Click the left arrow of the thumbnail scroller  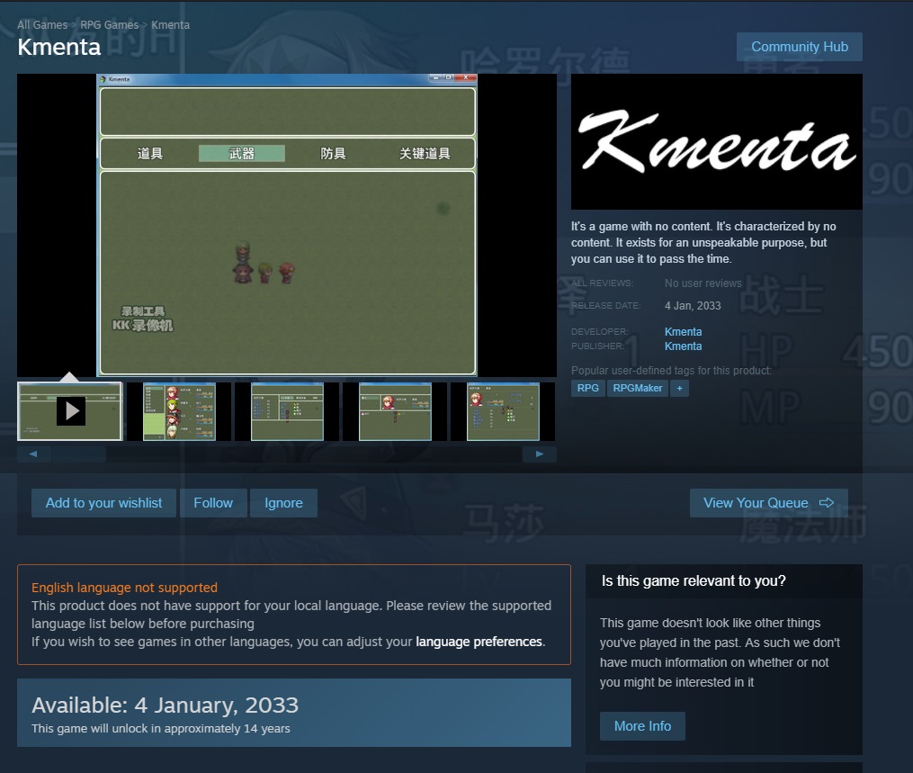(x=33, y=454)
